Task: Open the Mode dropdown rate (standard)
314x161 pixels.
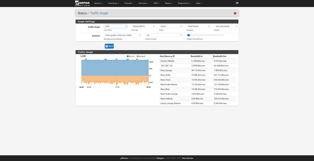Action: [226, 26]
